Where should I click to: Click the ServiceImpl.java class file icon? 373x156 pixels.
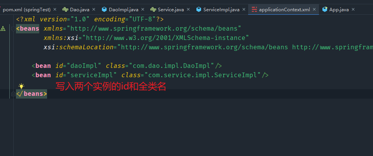pyautogui.click(x=199, y=9)
